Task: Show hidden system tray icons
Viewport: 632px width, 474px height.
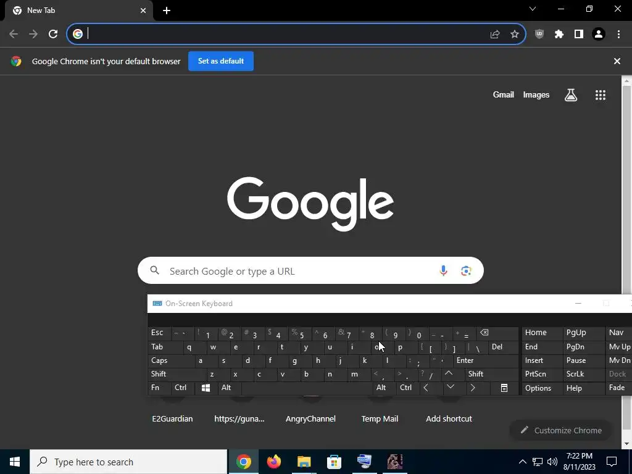Action: [x=522, y=462]
